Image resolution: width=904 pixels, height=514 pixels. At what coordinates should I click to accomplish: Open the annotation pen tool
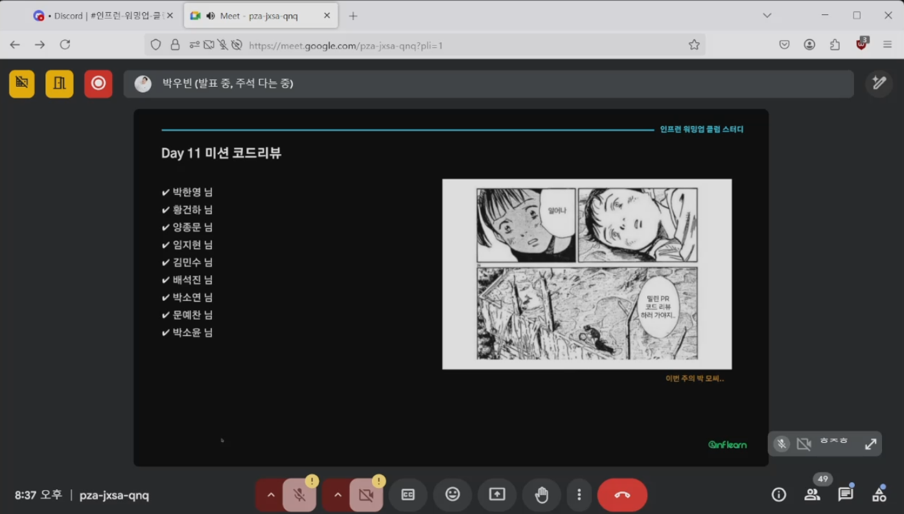point(879,83)
